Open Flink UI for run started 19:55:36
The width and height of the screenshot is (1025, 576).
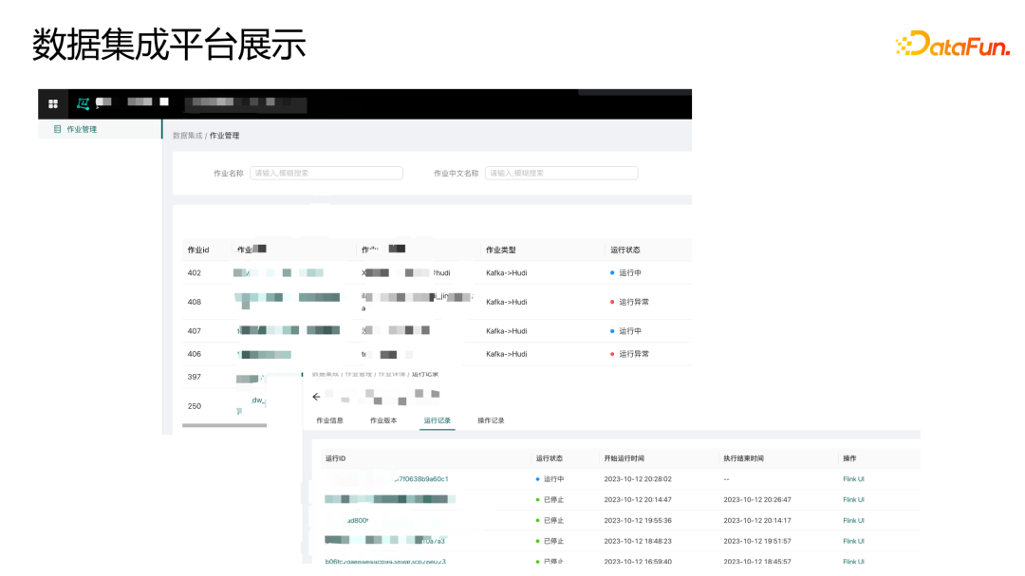click(854, 520)
